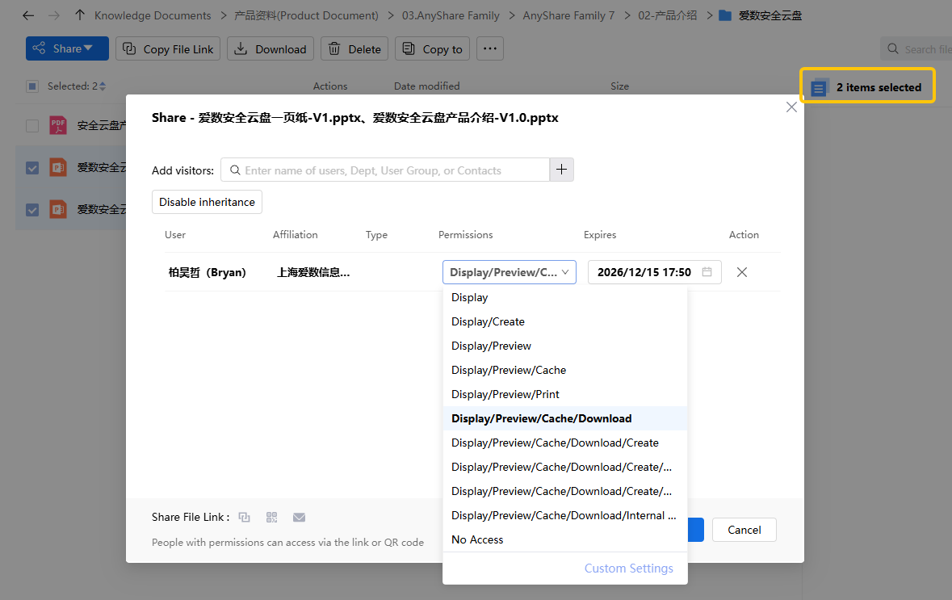Viewport: 952px width, 600px height.
Task: Open Custom Settings link
Action: [x=628, y=569]
